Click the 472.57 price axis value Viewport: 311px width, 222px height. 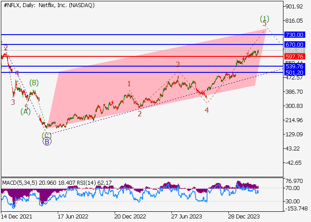[x=294, y=78]
